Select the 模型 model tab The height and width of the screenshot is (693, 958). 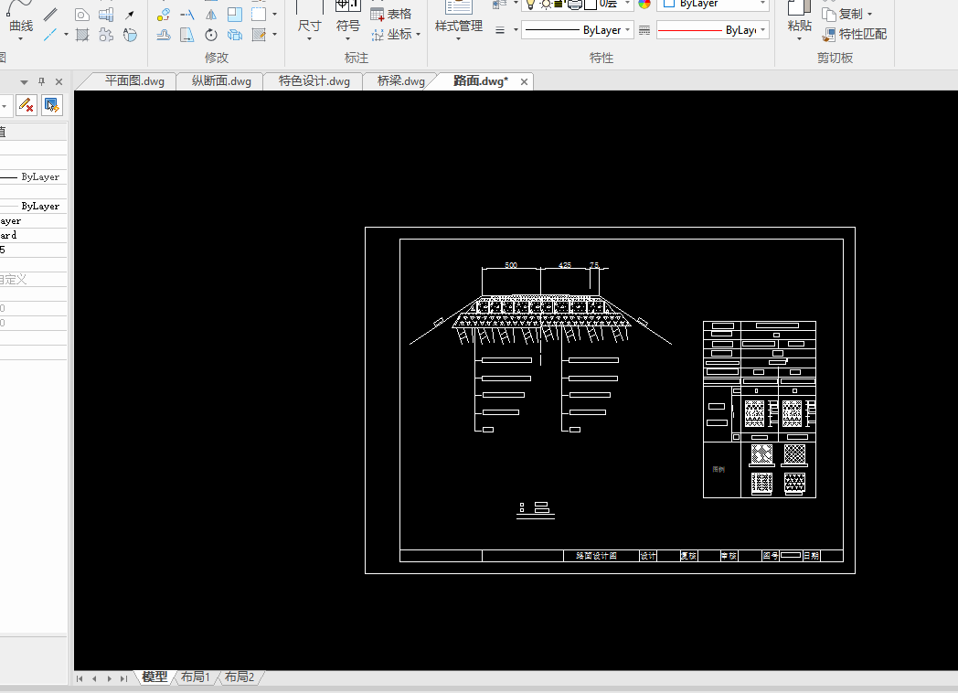(x=154, y=677)
